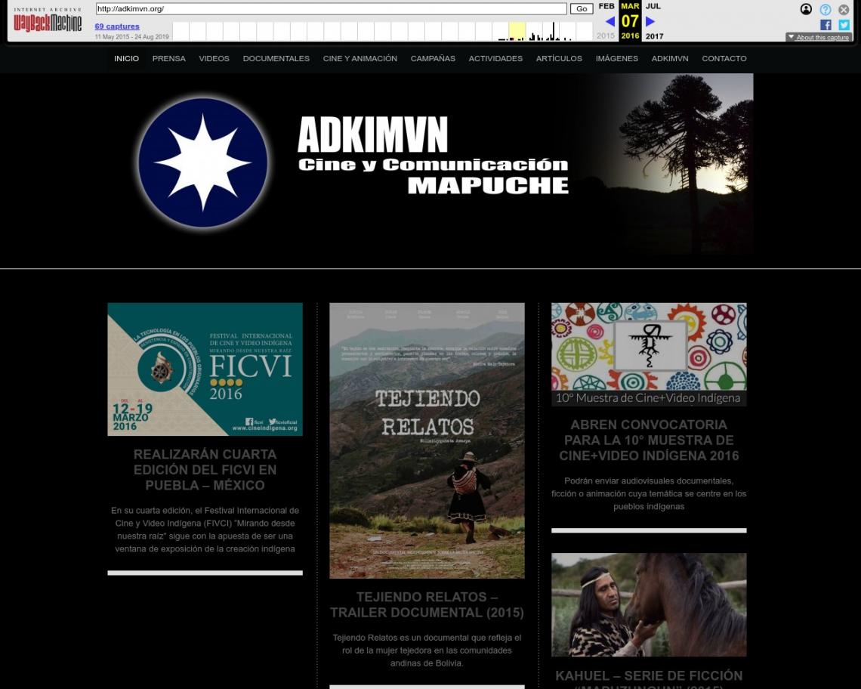This screenshot has width=861, height=689.
Task: Open Kahuel serie de ficción headline
Action: [x=649, y=680]
